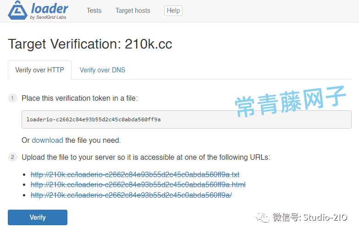The width and height of the screenshot is (359, 233).
Task: Click the WeChat logo icon
Action: click(263, 217)
